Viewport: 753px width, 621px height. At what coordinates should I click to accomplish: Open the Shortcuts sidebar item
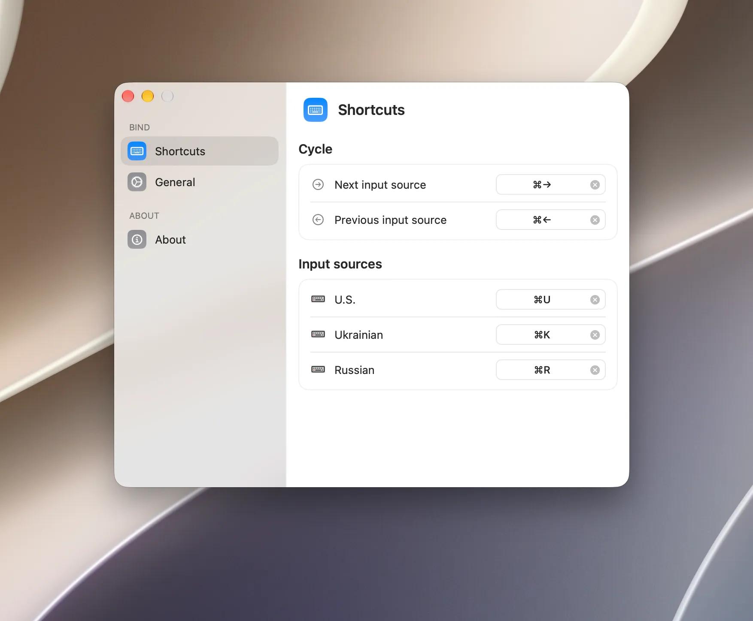pos(200,151)
